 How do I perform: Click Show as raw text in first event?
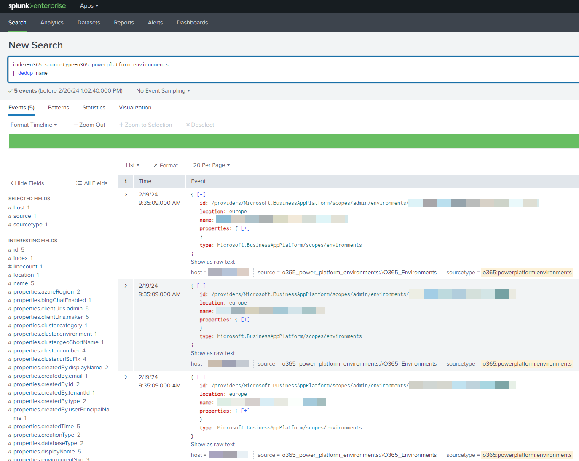pos(213,262)
